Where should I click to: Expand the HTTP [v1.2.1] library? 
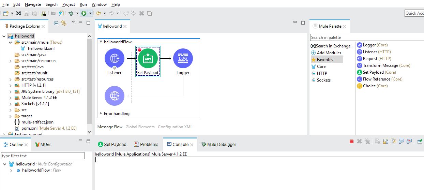coord(10,85)
